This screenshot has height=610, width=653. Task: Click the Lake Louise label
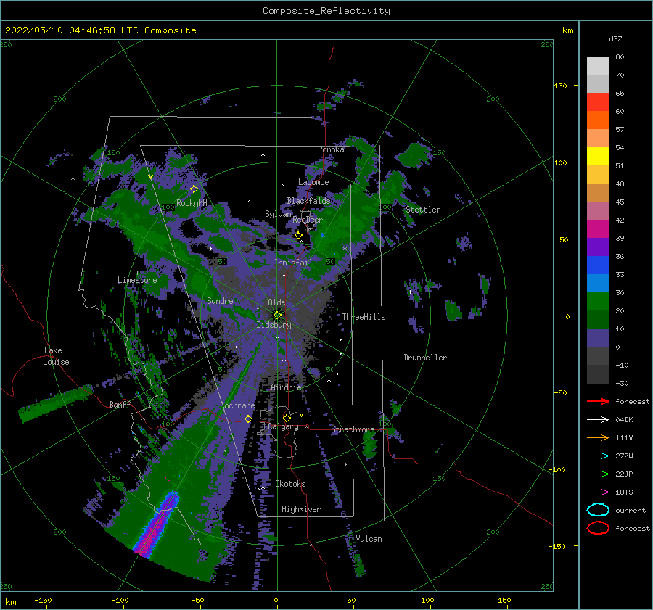[x=56, y=356]
